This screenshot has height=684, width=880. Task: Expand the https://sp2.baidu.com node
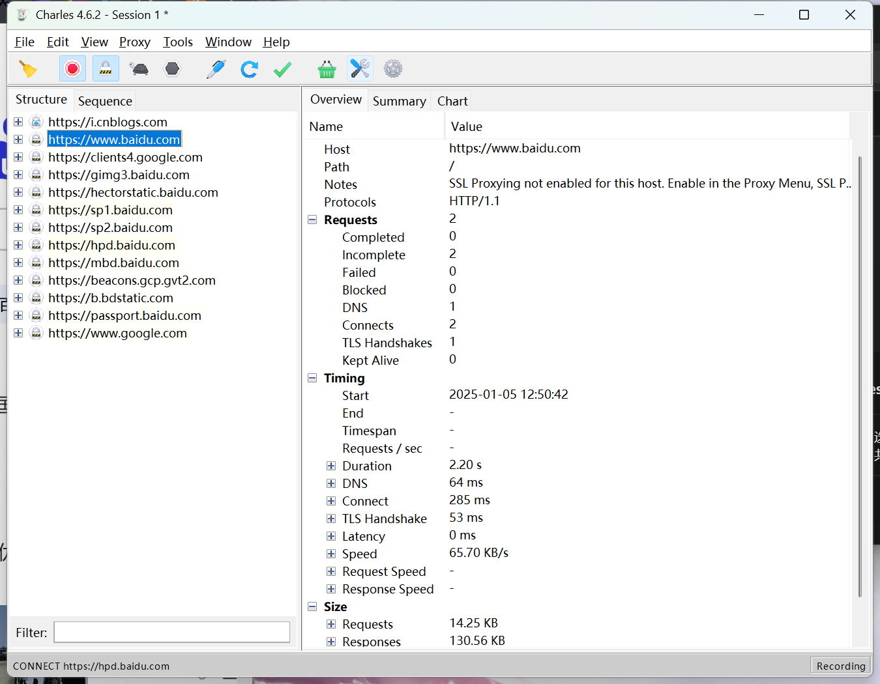pos(18,227)
